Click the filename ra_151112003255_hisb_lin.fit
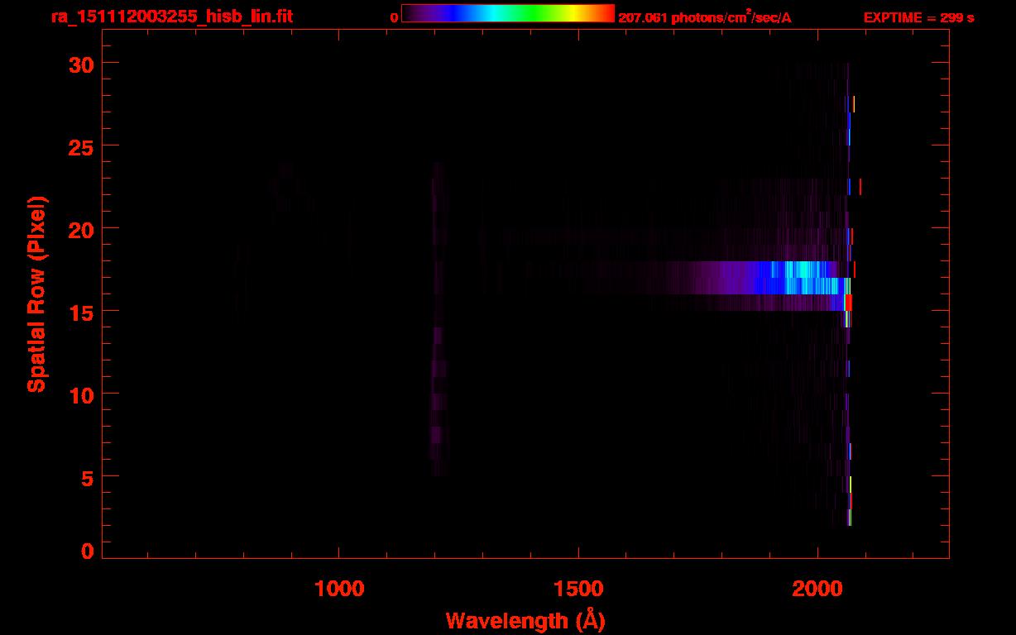Image resolution: width=1016 pixels, height=635 pixels. [x=170, y=17]
